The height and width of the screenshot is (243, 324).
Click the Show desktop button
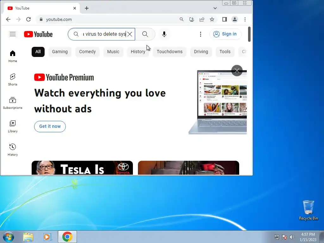[x=322, y=237]
